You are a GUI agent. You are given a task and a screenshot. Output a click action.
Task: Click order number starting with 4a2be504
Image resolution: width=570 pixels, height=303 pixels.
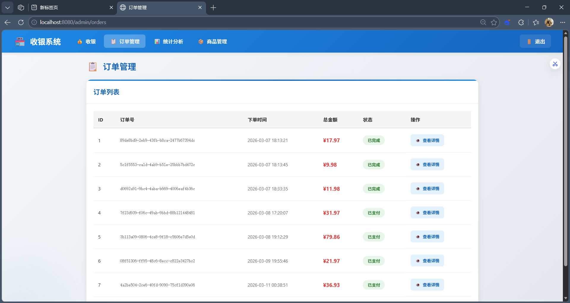(x=157, y=285)
